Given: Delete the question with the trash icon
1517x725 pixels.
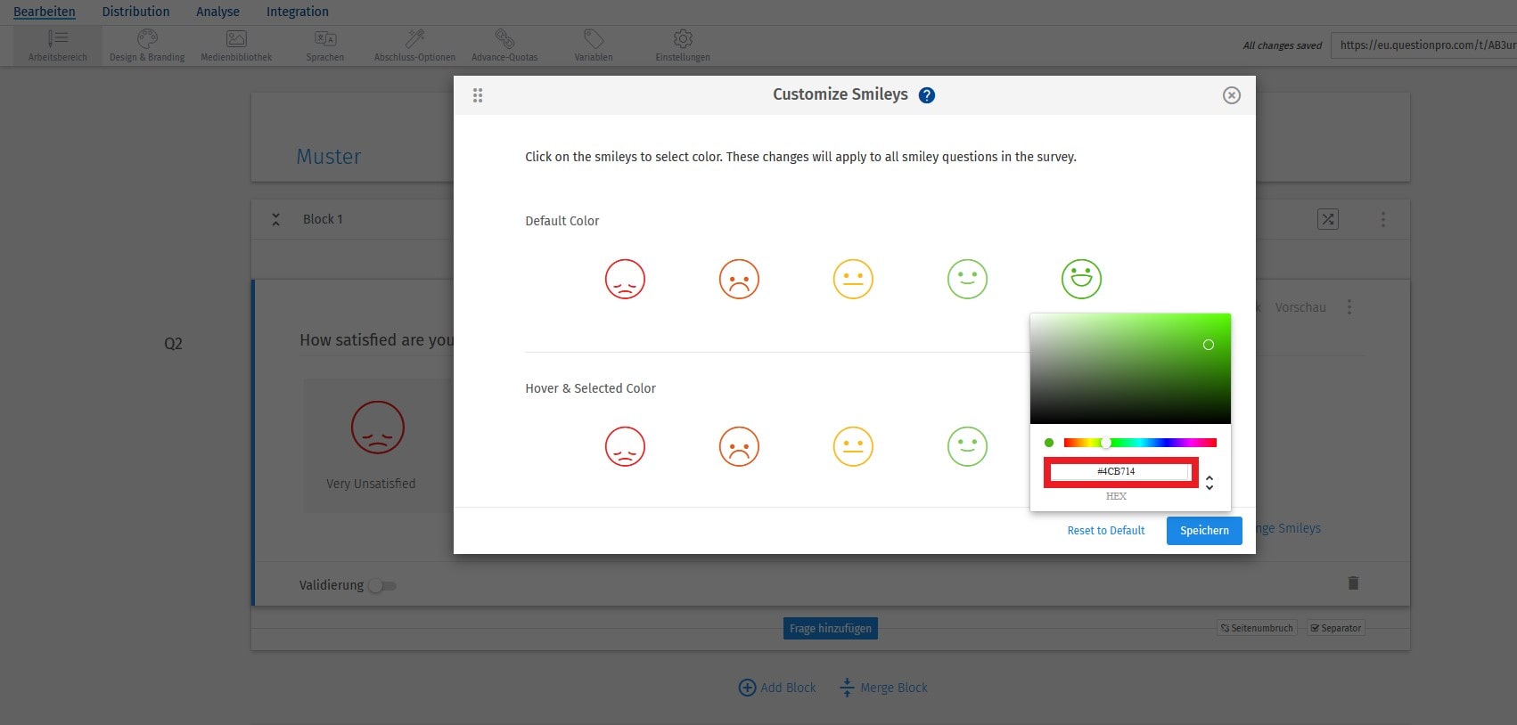Looking at the screenshot, I should tap(1353, 582).
